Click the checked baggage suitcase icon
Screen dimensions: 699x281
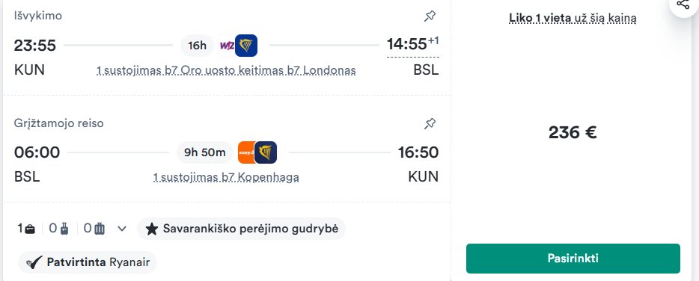pos(100,229)
